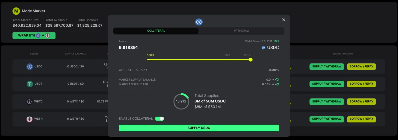Screen dimensions: 398x140
Task: Click the Total Borrows value $1,325,228.07
Action: [x=90, y=25]
